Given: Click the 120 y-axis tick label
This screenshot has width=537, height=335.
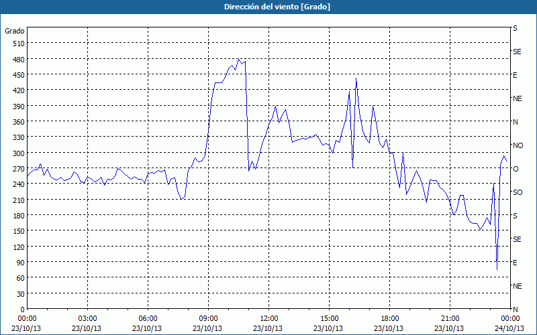Looking at the screenshot, I should pos(19,247).
